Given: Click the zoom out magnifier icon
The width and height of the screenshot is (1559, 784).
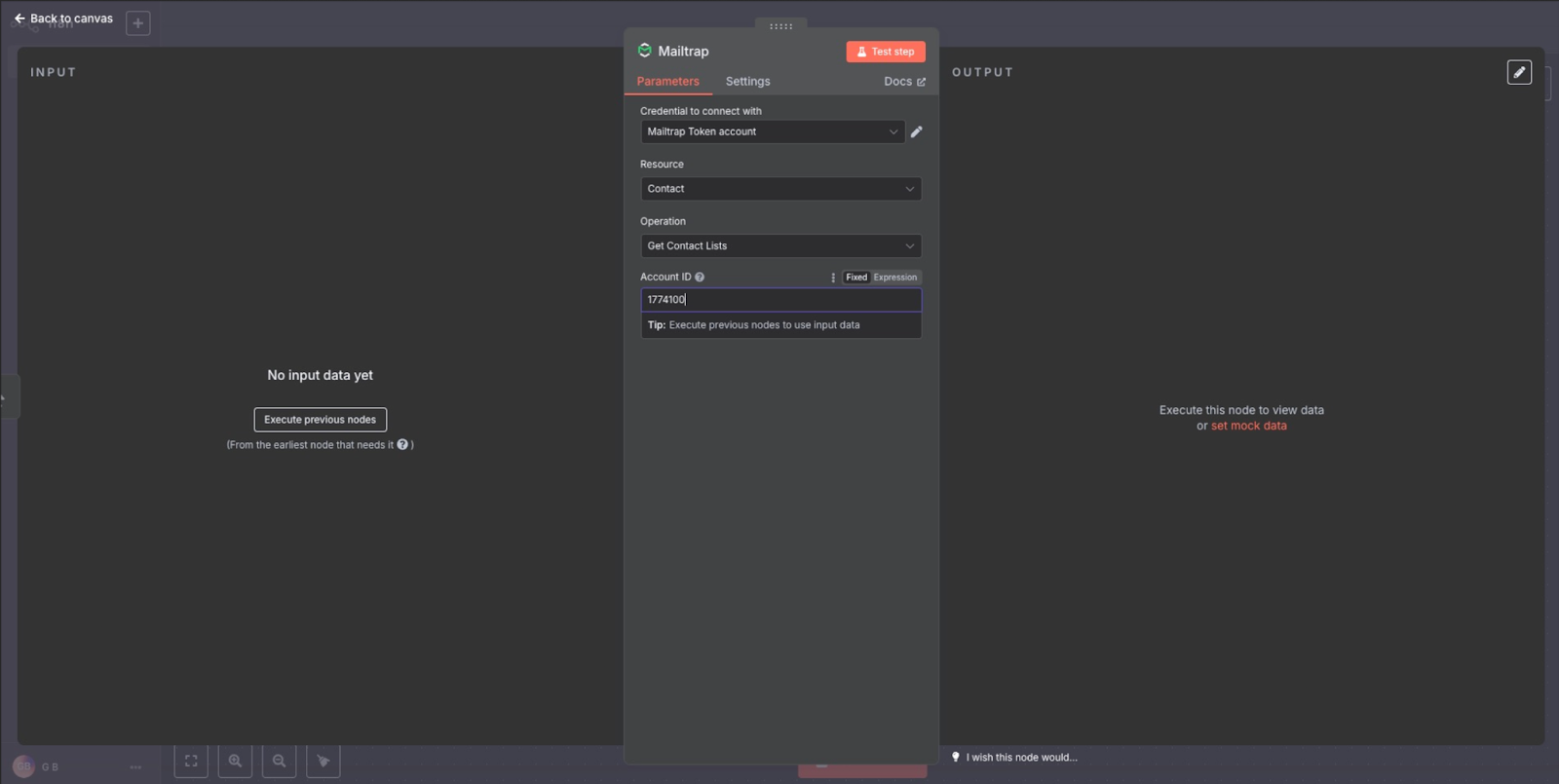Looking at the screenshot, I should 279,761.
